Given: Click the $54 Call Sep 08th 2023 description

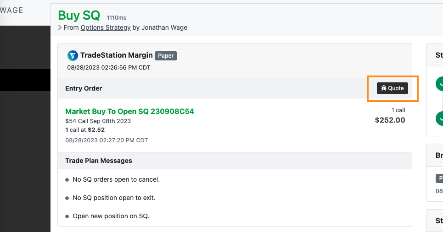Looking at the screenshot, I should (98, 121).
